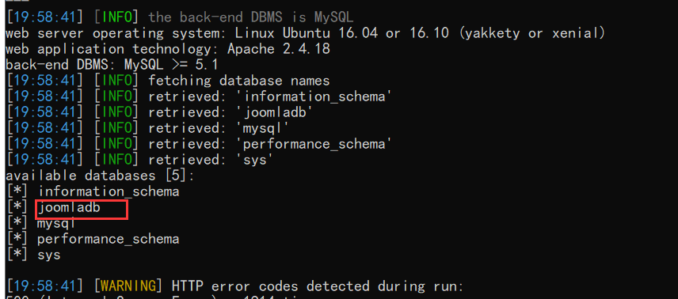Click 'information_schema' in available databases list

108,191
